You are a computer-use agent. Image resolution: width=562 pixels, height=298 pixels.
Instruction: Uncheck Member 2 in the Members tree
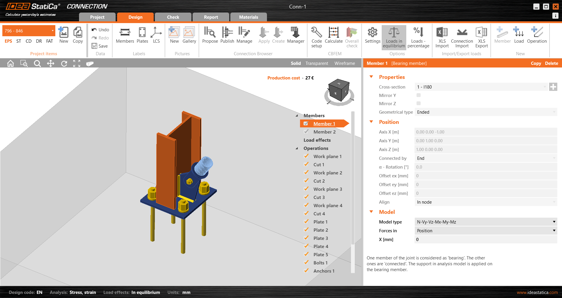[x=306, y=132]
